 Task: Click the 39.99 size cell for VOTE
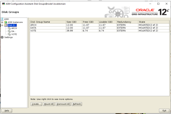tap(74, 31)
